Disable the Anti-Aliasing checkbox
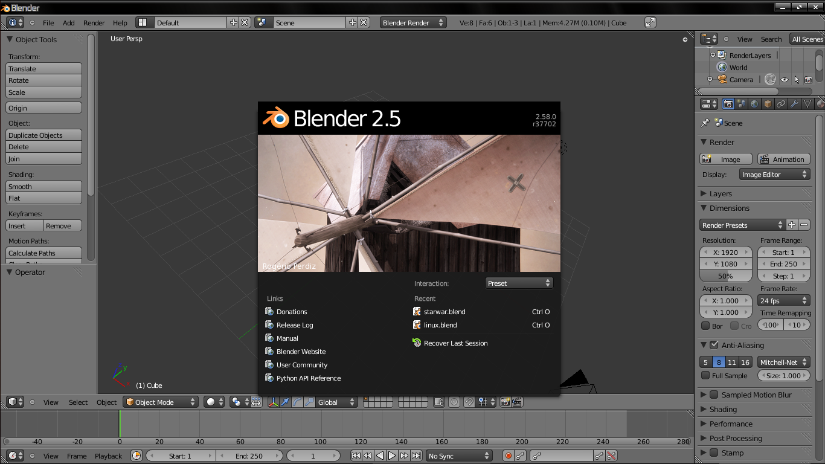This screenshot has width=825, height=464. pos(714,345)
